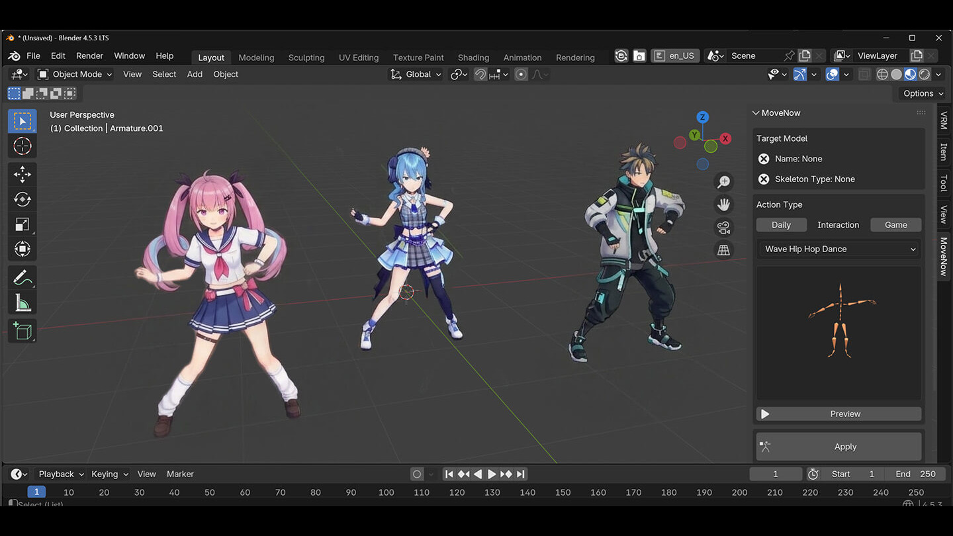
Task: Select the Select Box tool
Action: tap(22, 121)
